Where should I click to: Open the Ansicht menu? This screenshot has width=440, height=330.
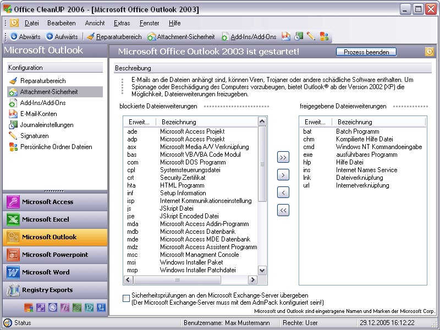95,23
